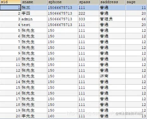This screenshot has width=147, height=119.
Task: Select the name cell test
Action: [x=34, y=25]
